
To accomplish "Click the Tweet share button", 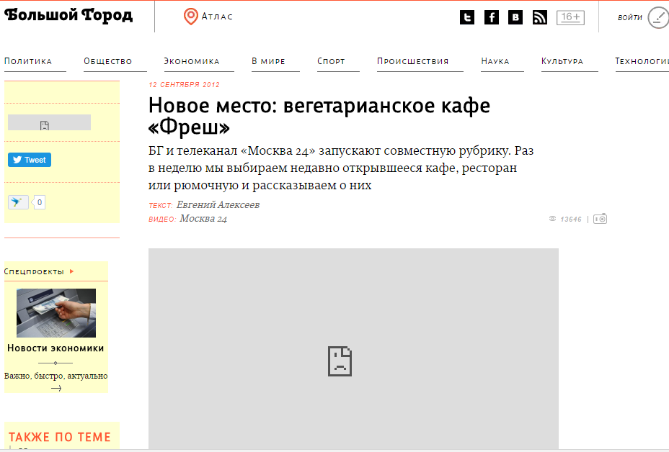I will pyautogui.click(x=30, y=160).
